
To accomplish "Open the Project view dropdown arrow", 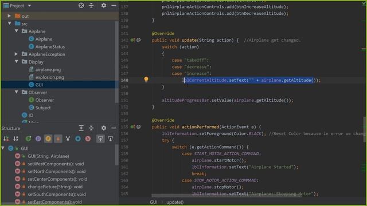I will [29, 5].
